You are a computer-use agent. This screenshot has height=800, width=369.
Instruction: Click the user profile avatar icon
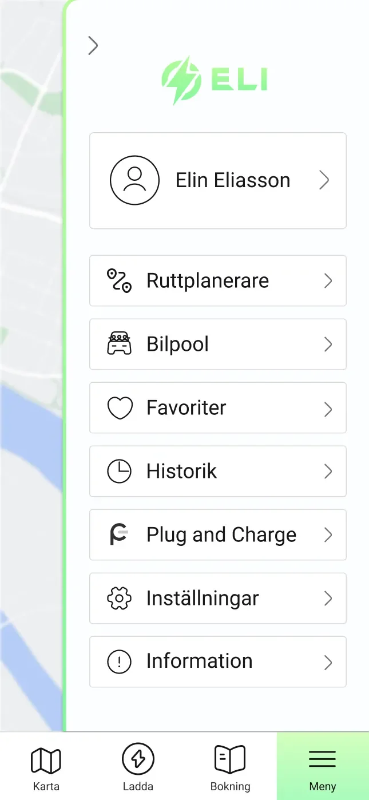point(134,180)
